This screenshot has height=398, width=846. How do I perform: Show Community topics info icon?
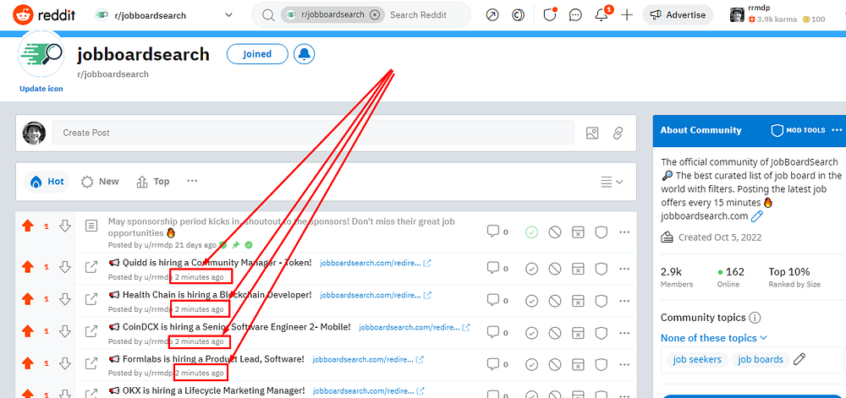(x=755, y=318)
